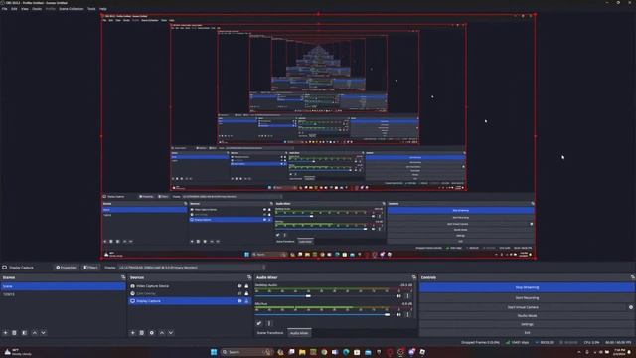Open the File menu
Viewport: 636px width, 358px height.
[x=4, y=9]
